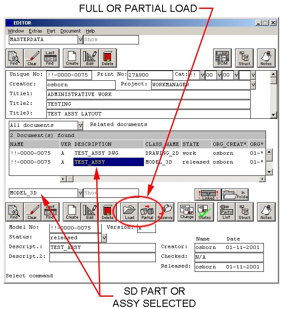Click the Partial load icon
This screenshot has width=282, height=309.
point(147,212)
